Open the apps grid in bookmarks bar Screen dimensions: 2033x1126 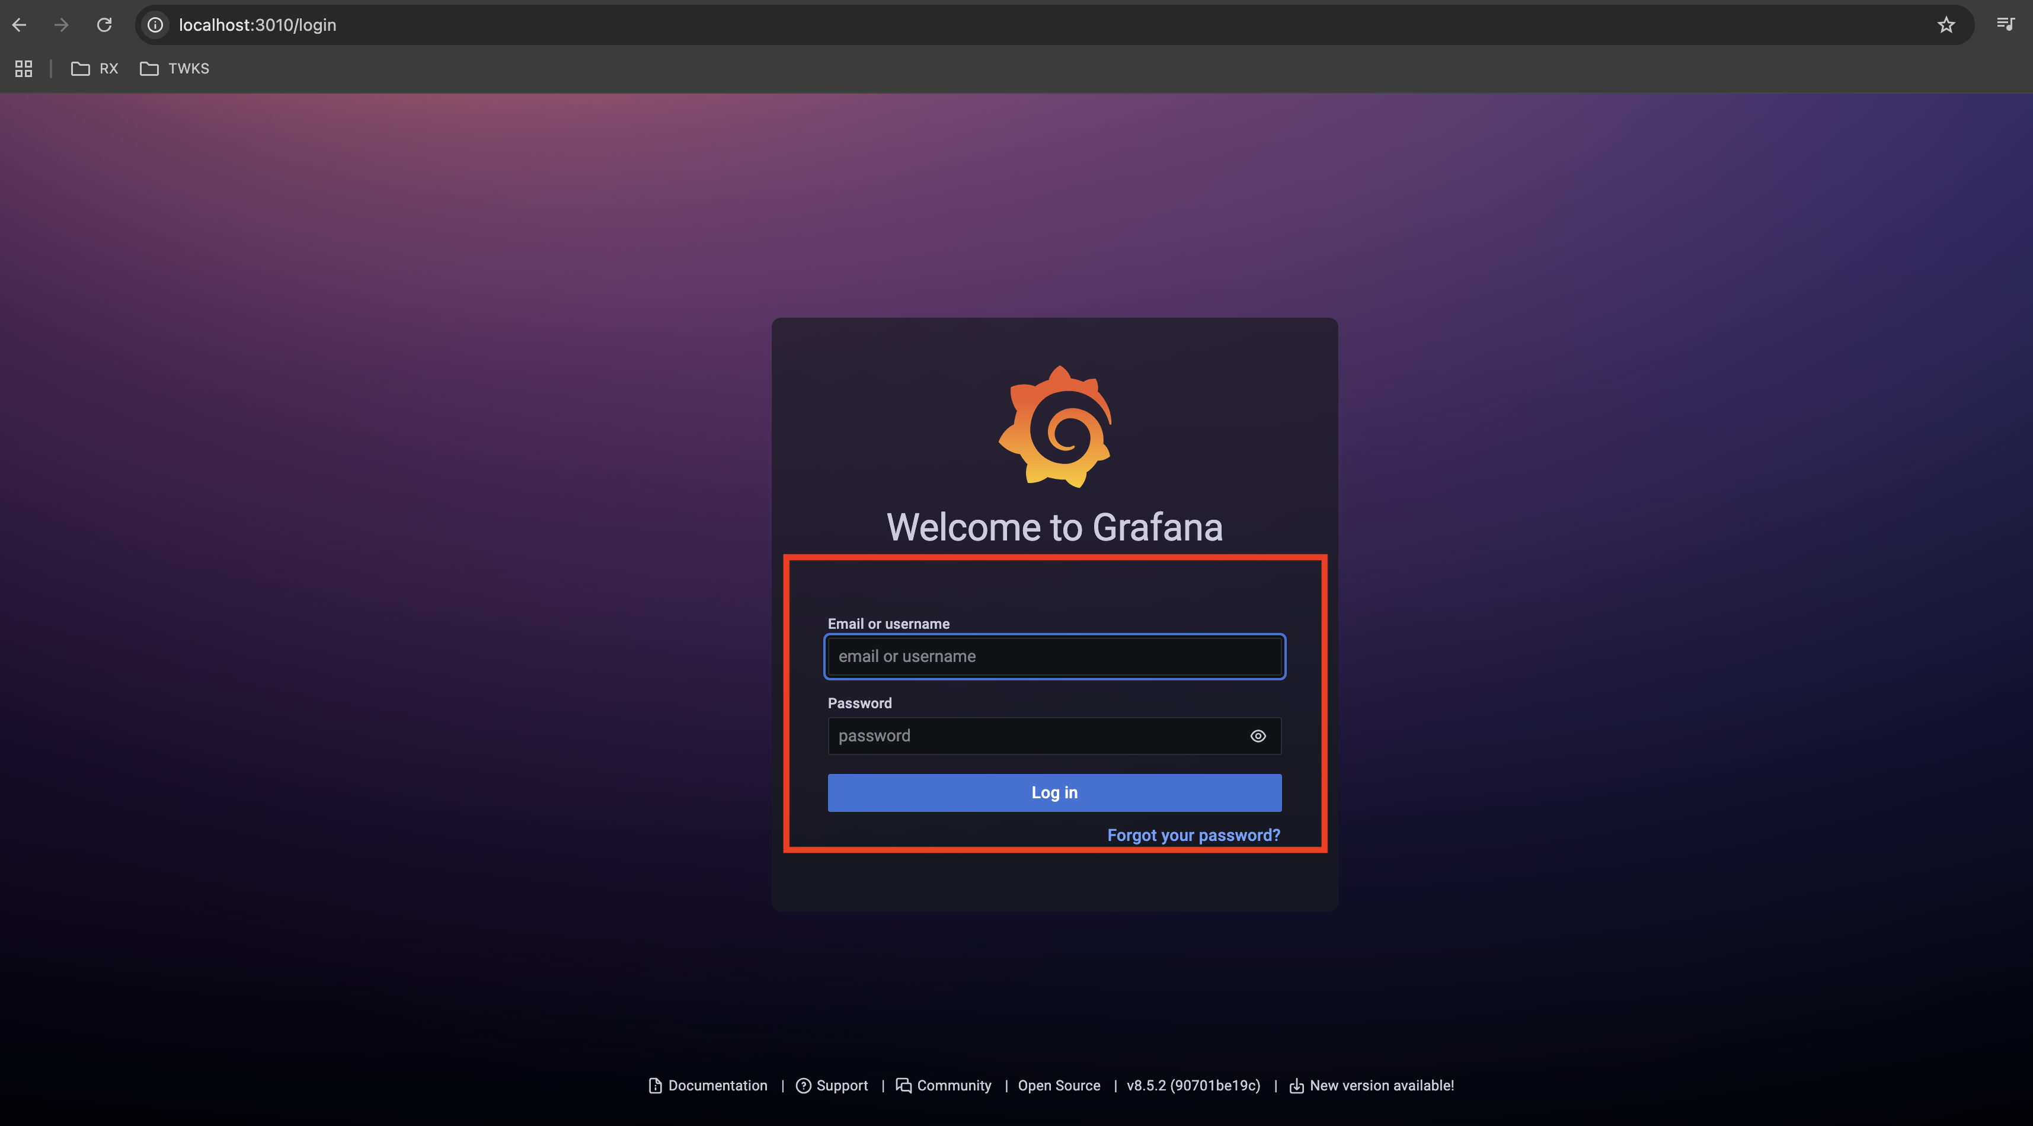point(24,69)
